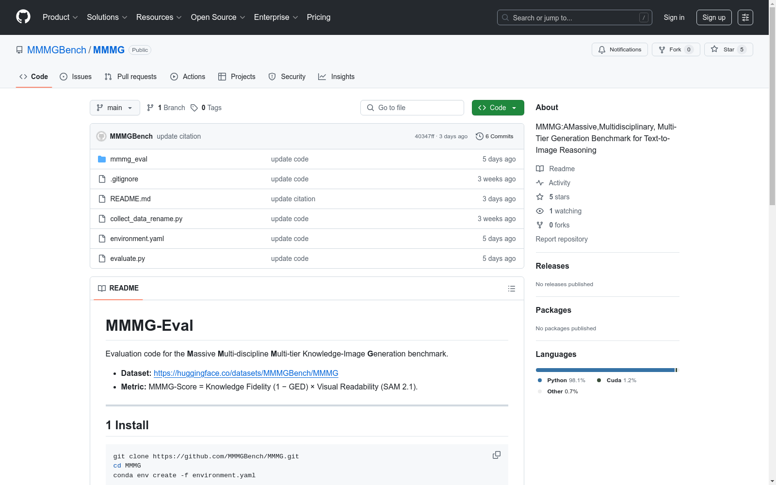
Task: Switch to the Insights tab
Action: (x=337, y=77)
